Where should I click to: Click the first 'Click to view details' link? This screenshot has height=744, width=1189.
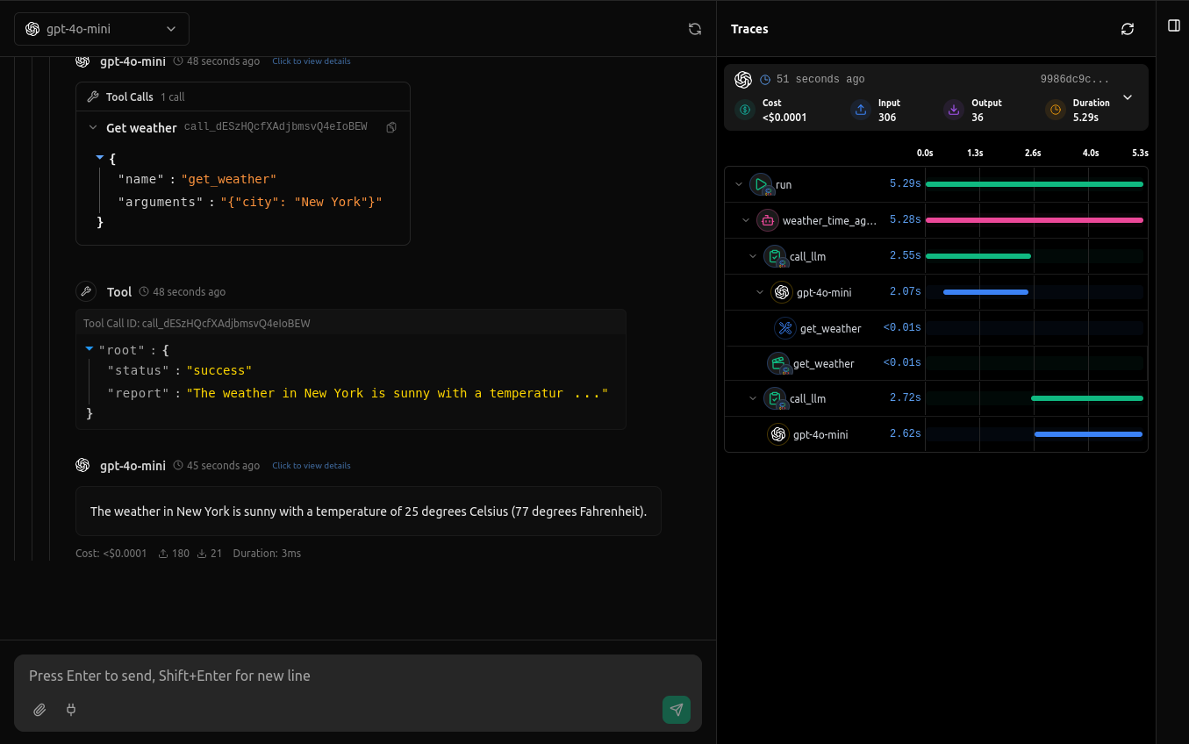[311, 61]
